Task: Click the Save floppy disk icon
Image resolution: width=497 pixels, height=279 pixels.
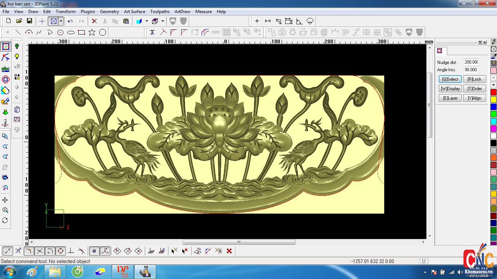Action: pos(29,21)
